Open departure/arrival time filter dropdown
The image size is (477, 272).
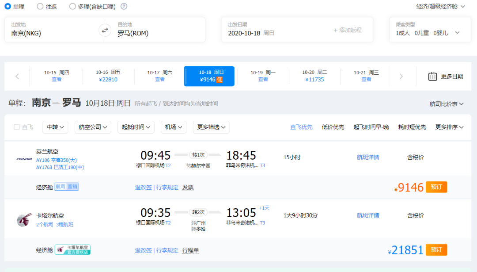(x=136, y=127)
